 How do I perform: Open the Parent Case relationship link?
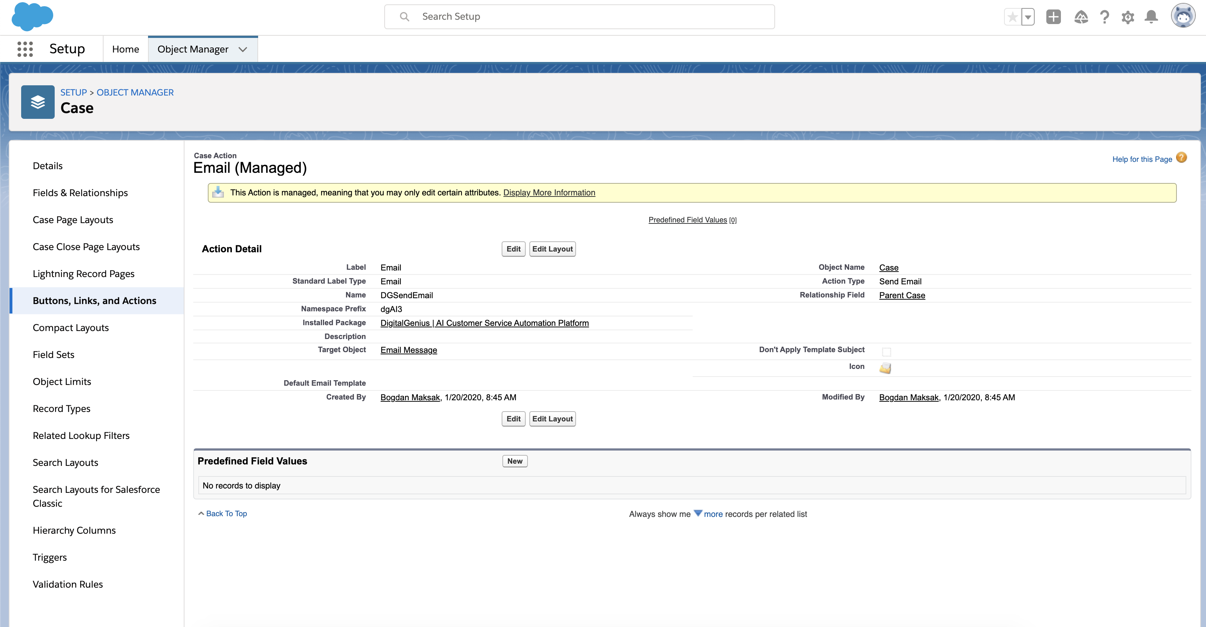point(902,296)
